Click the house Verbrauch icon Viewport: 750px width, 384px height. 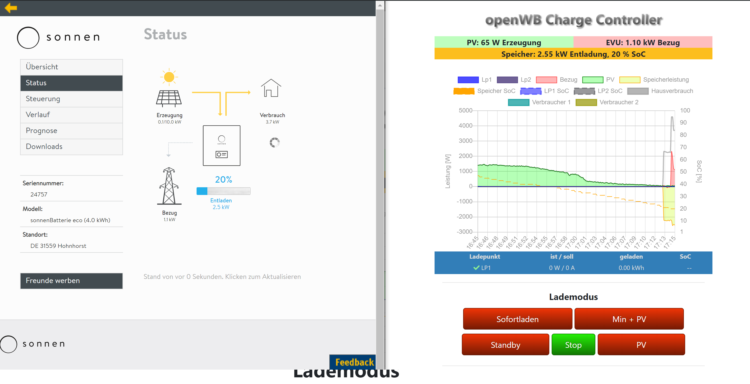(x=271, y=88)
